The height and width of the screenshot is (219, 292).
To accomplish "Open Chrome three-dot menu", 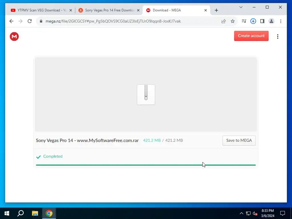I will [x=281, y=21].
